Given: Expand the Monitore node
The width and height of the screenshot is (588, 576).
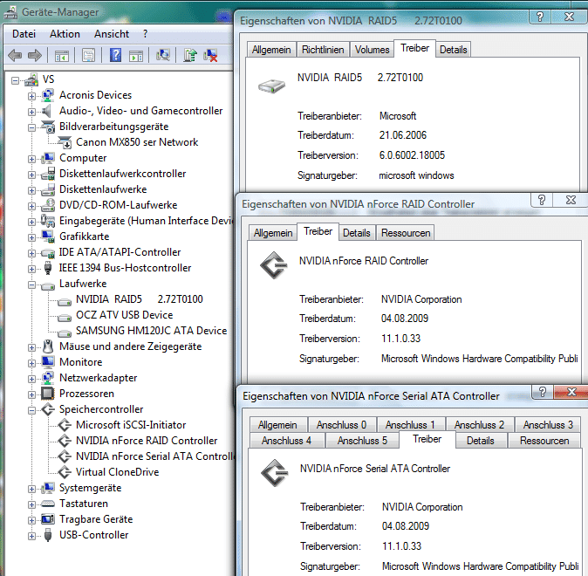Looking at the screenshot, I should coord(32,363).
